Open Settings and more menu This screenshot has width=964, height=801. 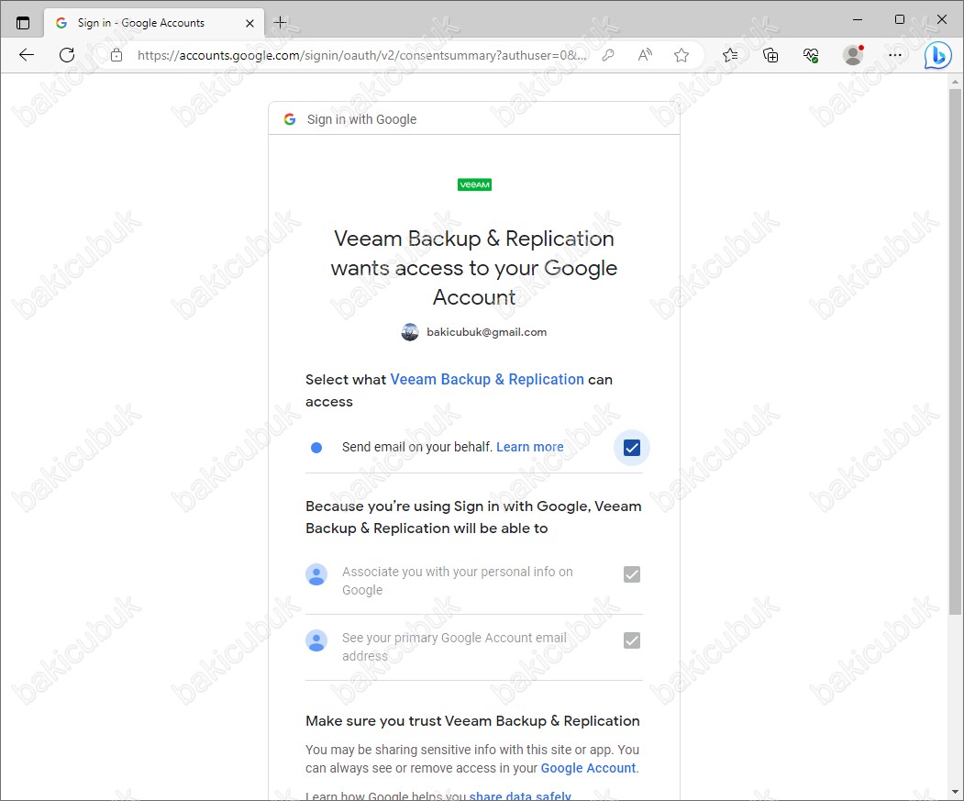click(x=895, y=55)
